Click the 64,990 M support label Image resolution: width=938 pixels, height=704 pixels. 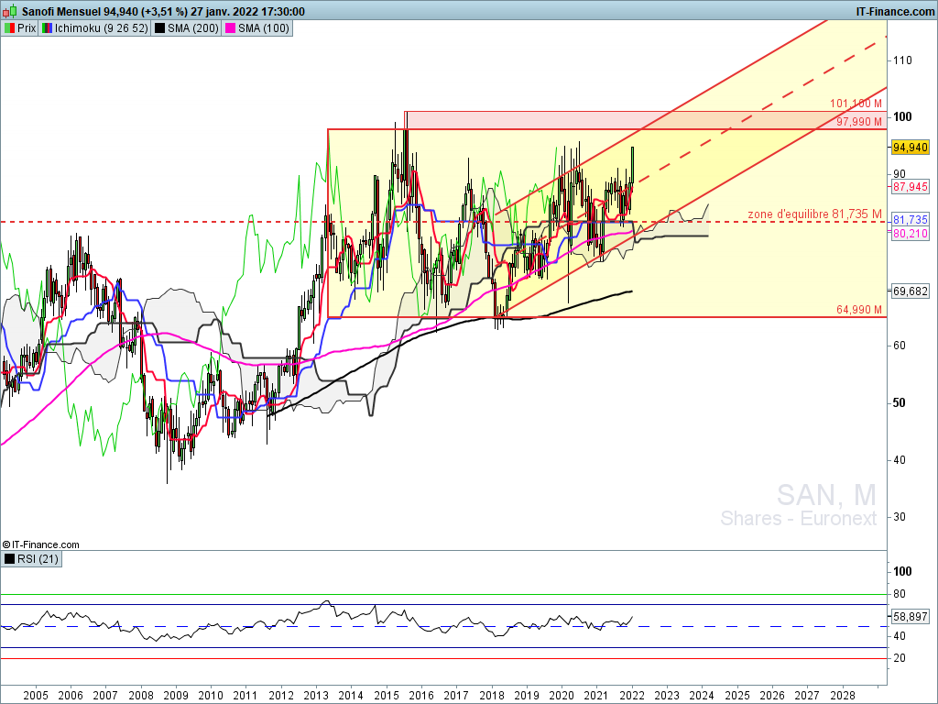tap(859, 310)
